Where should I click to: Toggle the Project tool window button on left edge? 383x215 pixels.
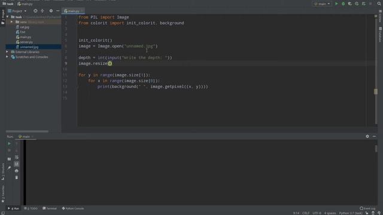tap(3, 17)
